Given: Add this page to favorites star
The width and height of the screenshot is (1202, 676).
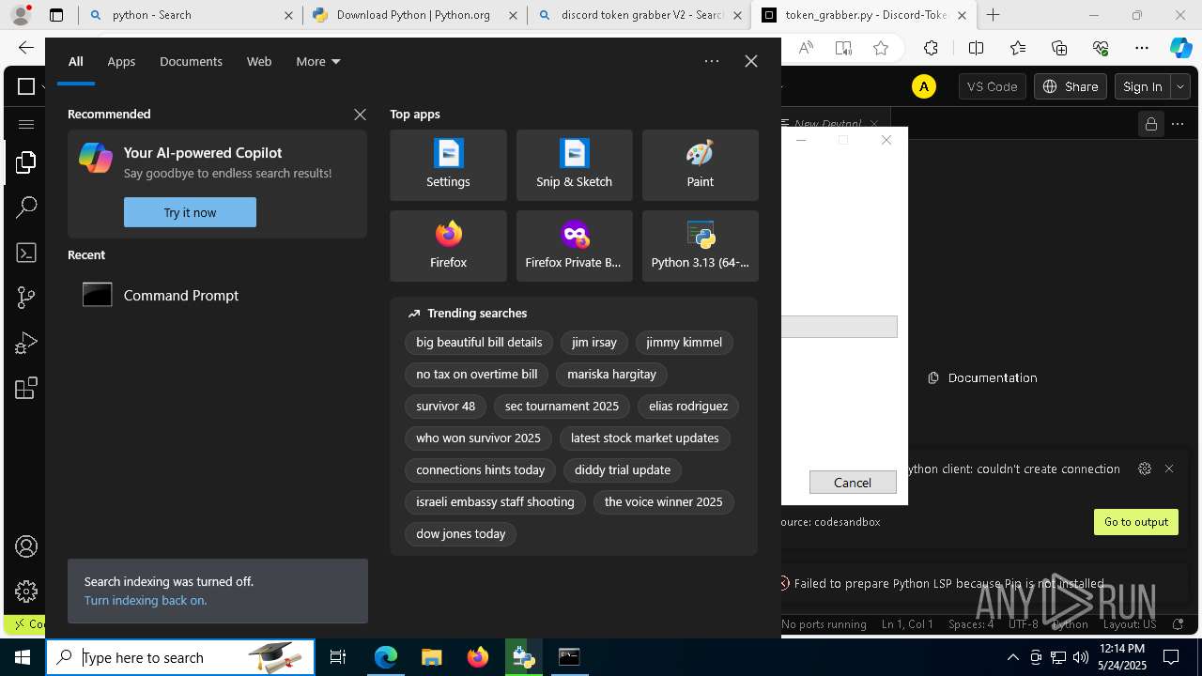Looking at the screenshot, I should click(x=880, y=48).
